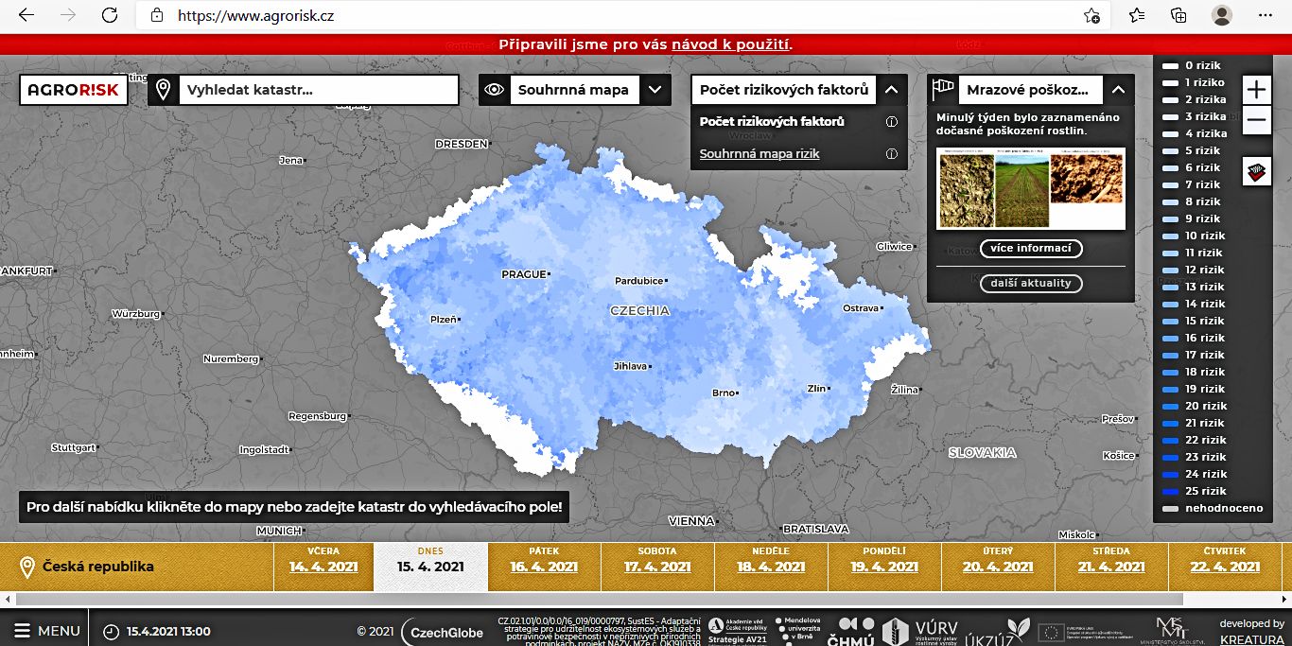The height and width of the screenshot is (646, 1292).
Task: Select the Souhrnná mapa rizik option
Action: pyautogui.click(x=759, y=154)
